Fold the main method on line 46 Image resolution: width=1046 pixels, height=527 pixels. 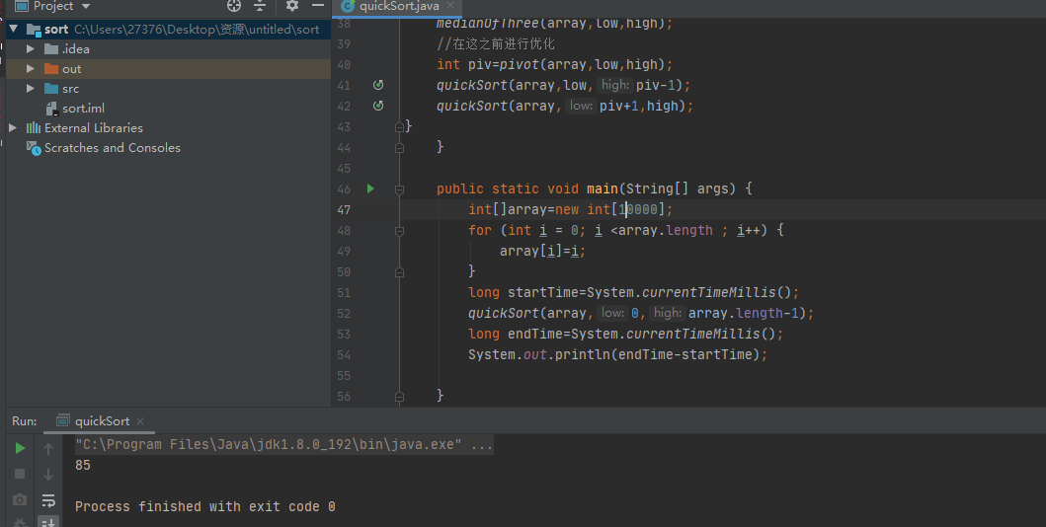[x=399, y=189]
